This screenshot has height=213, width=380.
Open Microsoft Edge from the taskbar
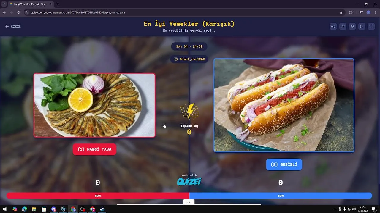click(x=24, y=209)
